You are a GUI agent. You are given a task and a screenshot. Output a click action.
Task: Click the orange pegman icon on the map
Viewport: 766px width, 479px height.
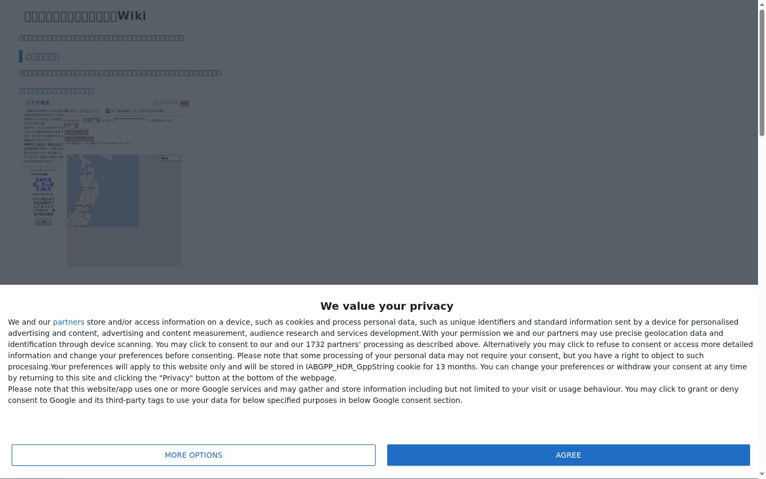(71, 159)
